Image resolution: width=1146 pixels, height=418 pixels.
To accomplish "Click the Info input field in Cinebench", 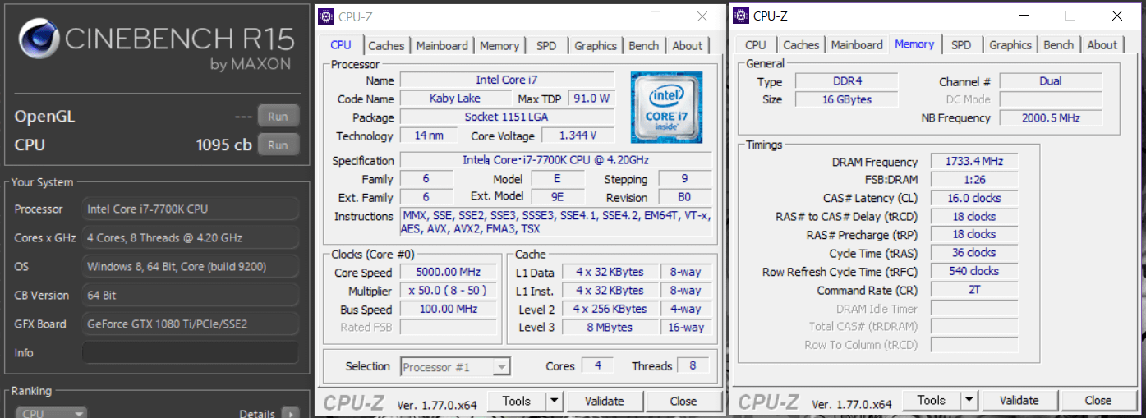I will pos(190,352).
